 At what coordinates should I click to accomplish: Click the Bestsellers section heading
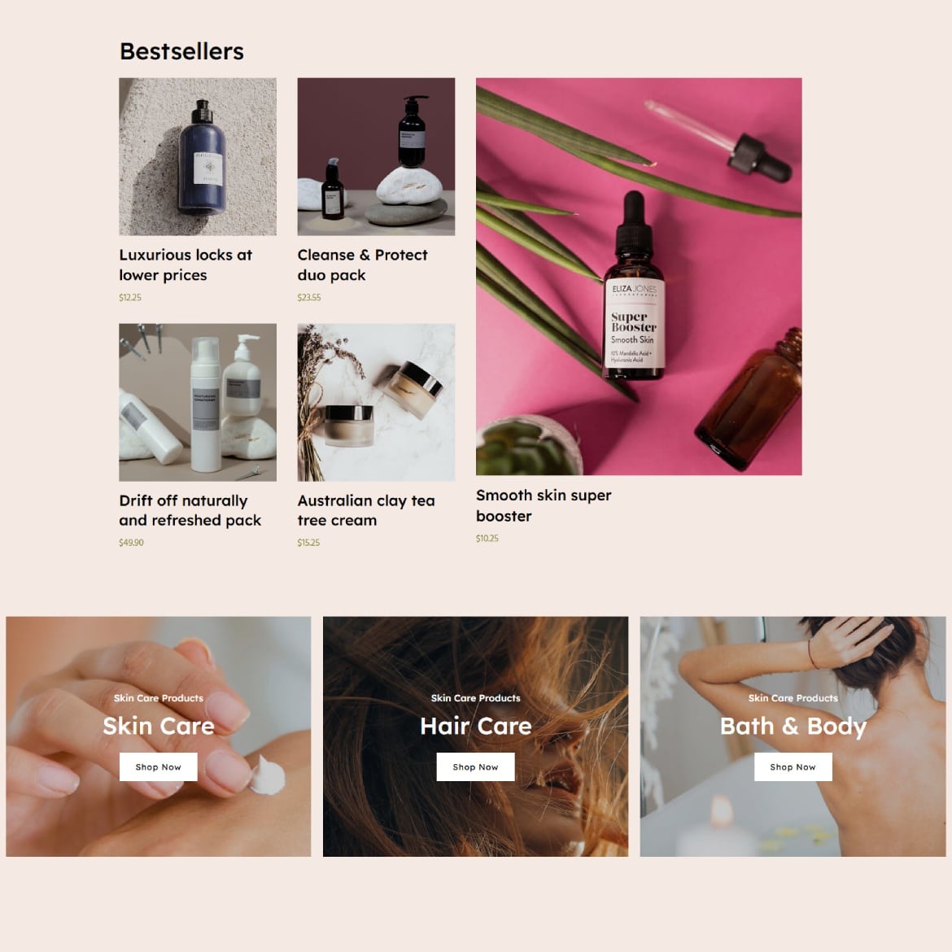pos(181,51)
